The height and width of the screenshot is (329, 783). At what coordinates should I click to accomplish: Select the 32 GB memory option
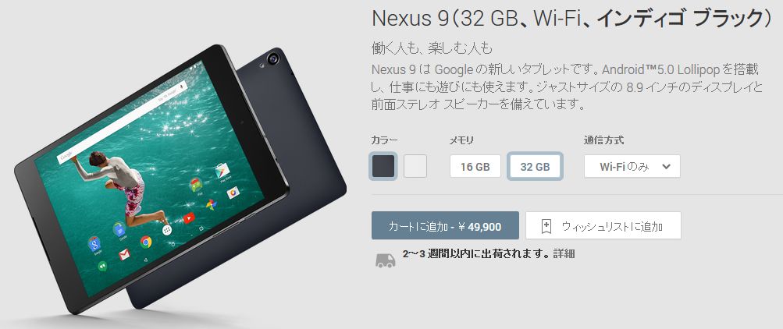(x=535, y=167)
